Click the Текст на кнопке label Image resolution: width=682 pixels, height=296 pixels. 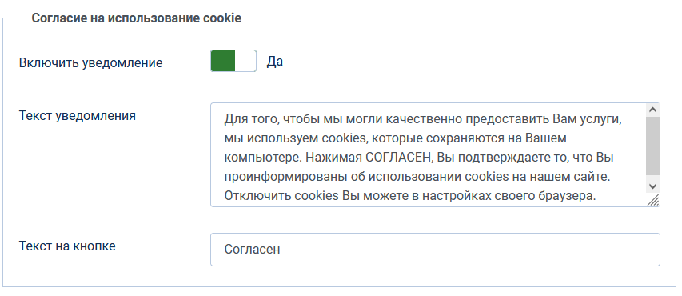(67, 246)
